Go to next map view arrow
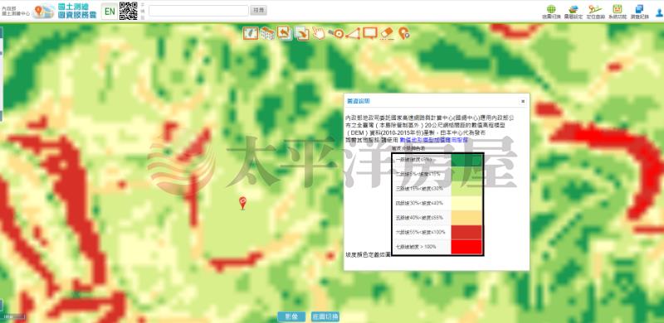The image size is (664, 323). pyautogui.click(x=302, y=33)
